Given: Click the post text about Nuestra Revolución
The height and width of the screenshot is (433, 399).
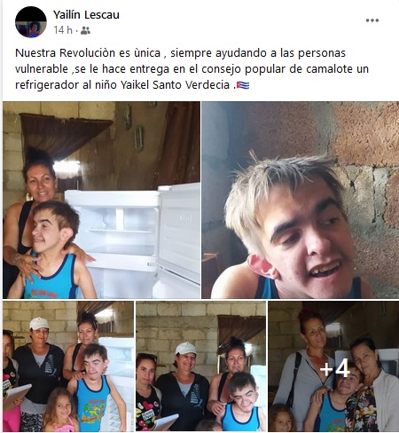Looking at the screenshot, I should (x=192, y=69).
